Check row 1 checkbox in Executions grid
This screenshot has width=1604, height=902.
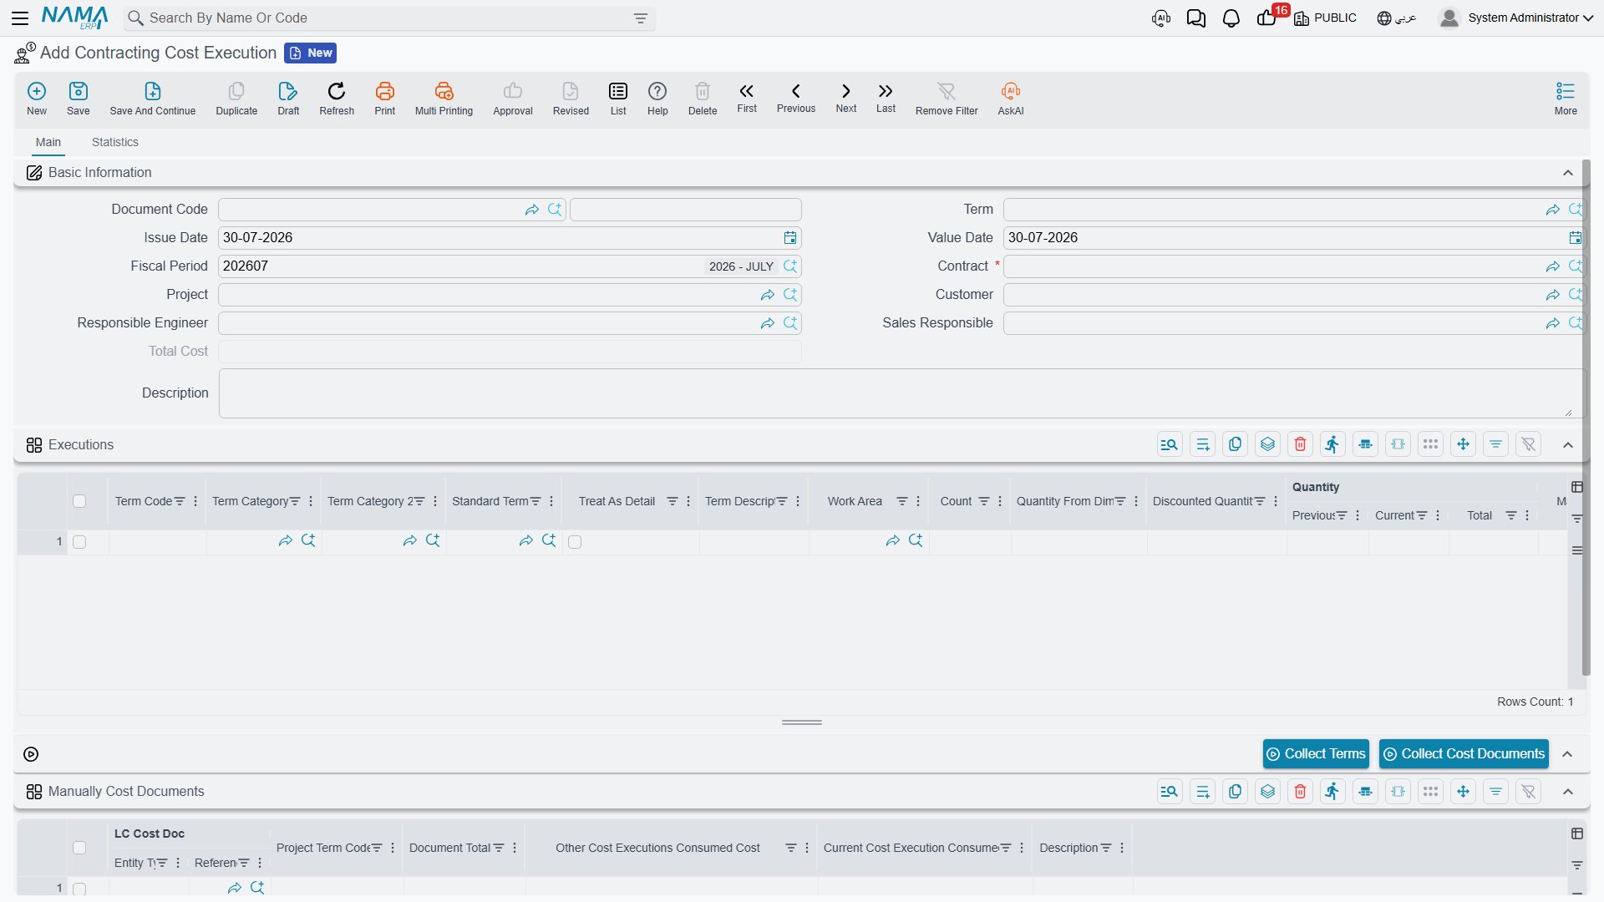point(79,542)
